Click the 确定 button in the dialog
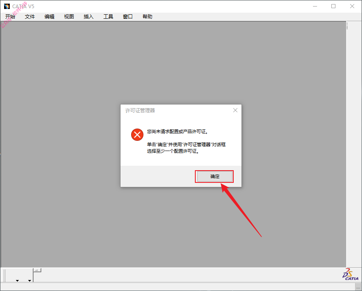Screen dimensions: 362x291 tap(215, 176)
